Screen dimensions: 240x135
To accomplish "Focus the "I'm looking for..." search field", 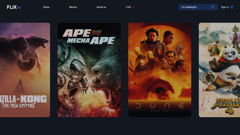I will coord(198,7).
